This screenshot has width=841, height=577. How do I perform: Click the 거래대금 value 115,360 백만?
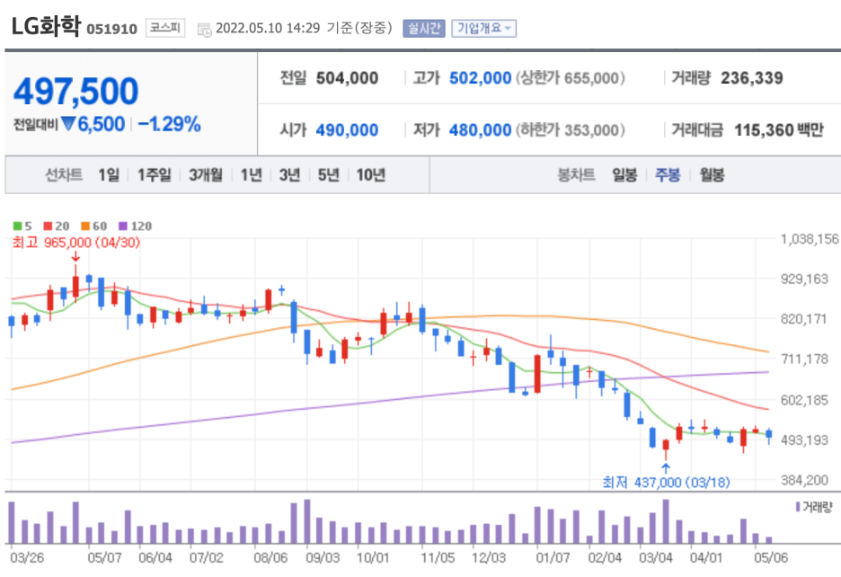778,130
